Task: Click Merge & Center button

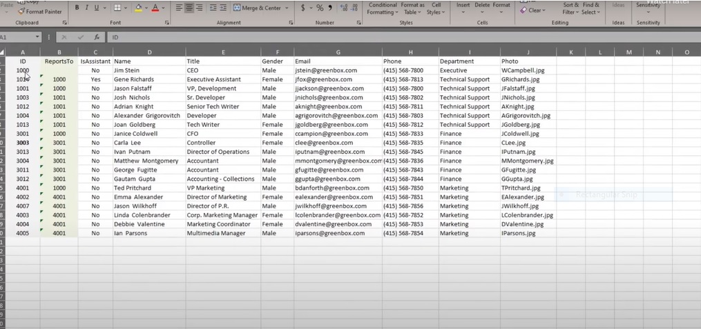Action: [258, 8]
